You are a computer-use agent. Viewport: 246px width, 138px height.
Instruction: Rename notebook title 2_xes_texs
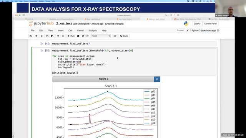point(64,24)
